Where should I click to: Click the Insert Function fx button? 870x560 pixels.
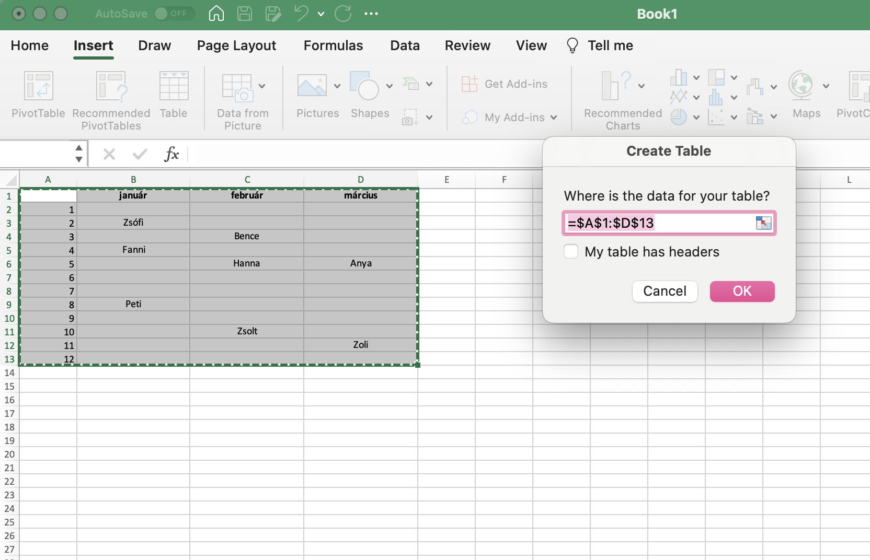[x=171, y=154]
